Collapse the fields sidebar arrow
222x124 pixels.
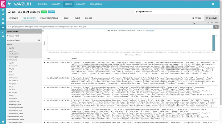43,31
